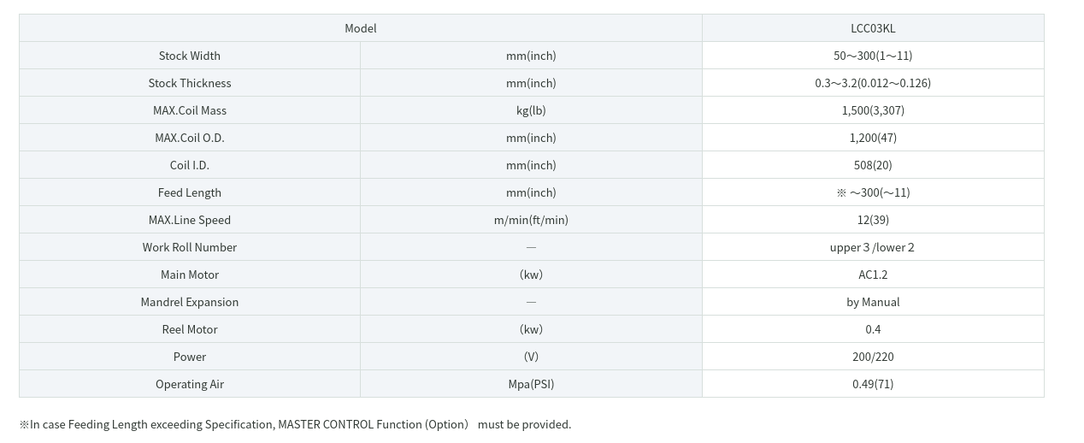Image resolution: width=1084 pixels, height=443 pixels.
Task: Click the MAX.Coil O.D. row label
Action: [190, 138]
